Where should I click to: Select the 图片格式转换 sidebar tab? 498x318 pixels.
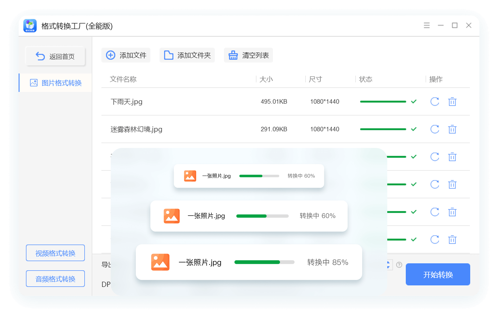56,83
